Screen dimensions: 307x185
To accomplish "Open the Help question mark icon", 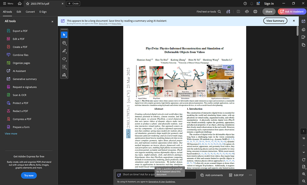I will tap(245, 4).
